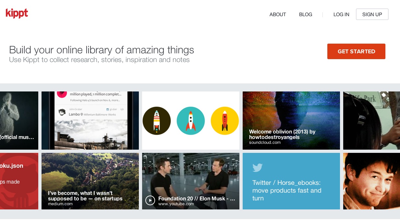Click the subtitle Use Kippt to collect research
400x223 pixels.
pos(99,60)
